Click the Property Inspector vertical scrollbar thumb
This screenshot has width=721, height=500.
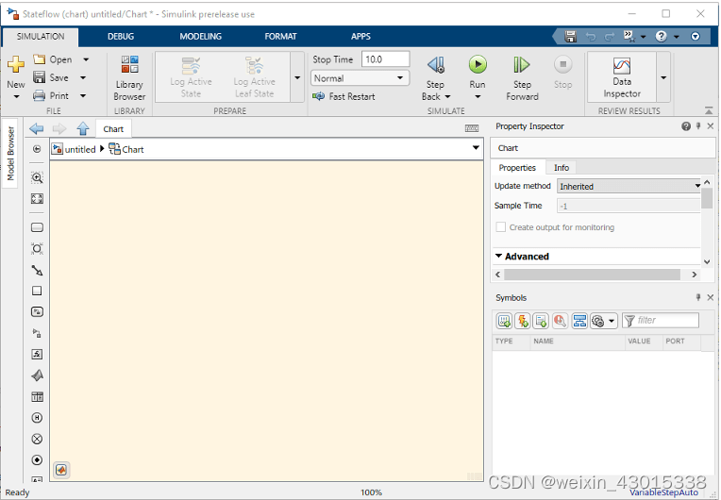[x=707, y=199]
